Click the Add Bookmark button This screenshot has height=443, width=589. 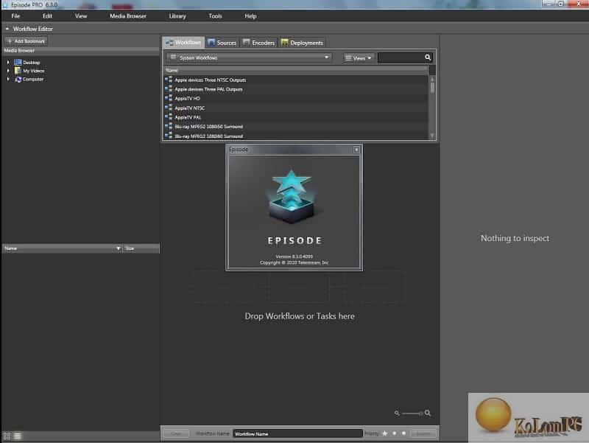pyautogui.click(x=26, y=41)
